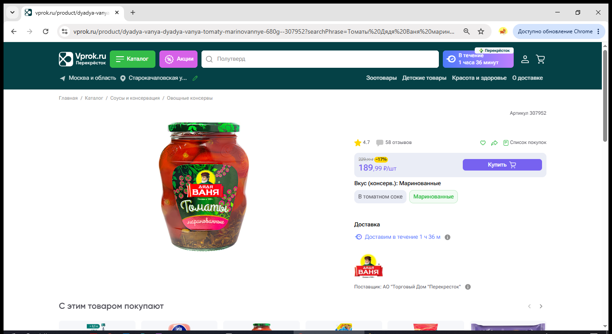The height and width of the screenshot is (334, 612).
Task: Open the О доставке menu item
Action: (527, 78)
